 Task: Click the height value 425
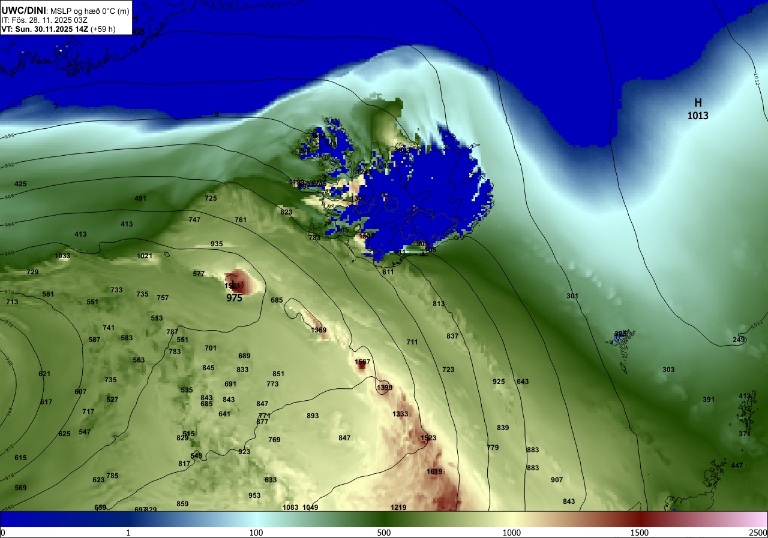click(x=20, y=184)
